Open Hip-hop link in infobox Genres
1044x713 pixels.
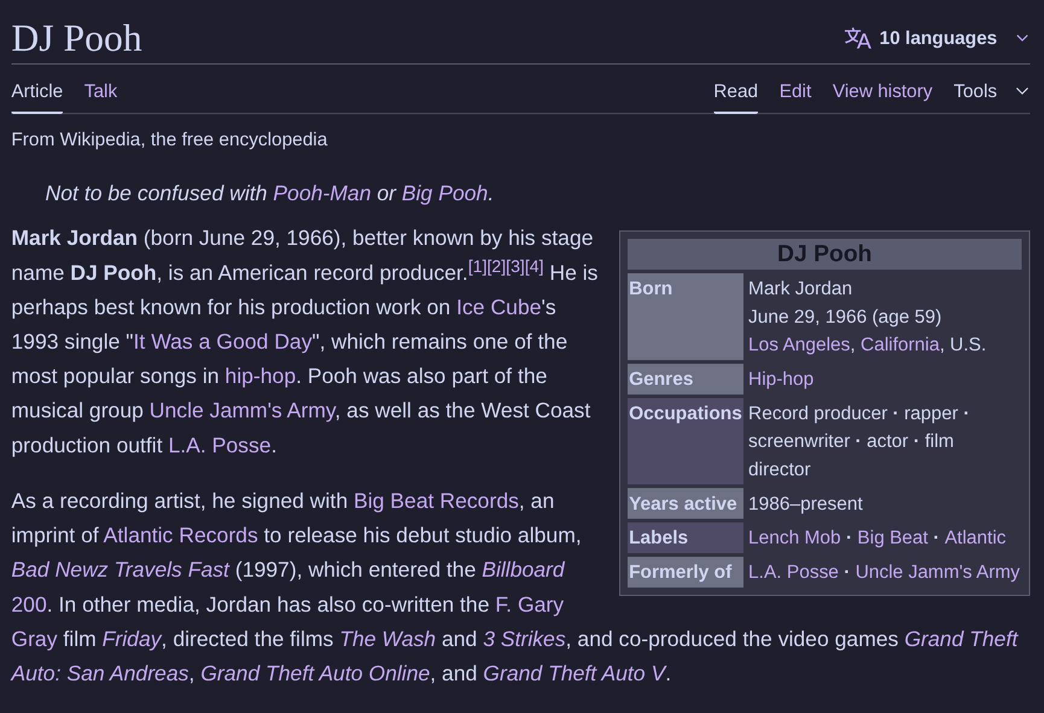click(x=781, y=379)
